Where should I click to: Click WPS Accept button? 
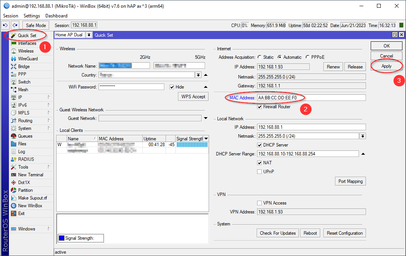click(193, 97)
